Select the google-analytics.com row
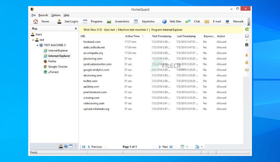Screen dimensions: 280x162 [x=161, y=70]
